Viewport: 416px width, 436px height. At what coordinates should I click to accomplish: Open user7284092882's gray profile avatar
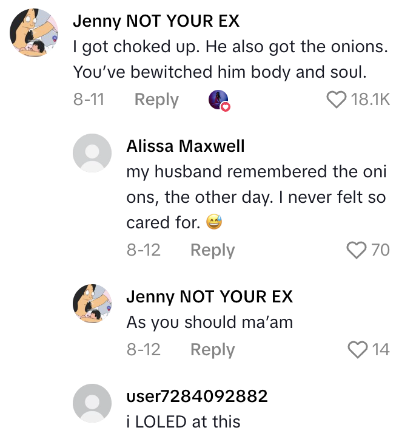[x=92, y=404]
